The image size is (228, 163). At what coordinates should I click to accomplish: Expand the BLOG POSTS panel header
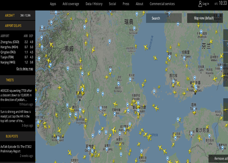[17, 136]
